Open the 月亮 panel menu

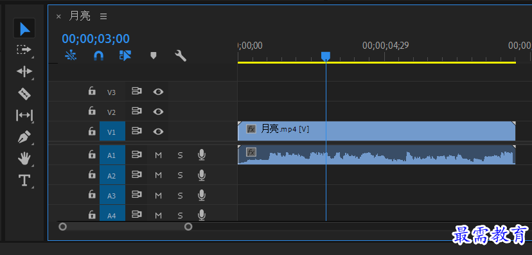[103, 16]
